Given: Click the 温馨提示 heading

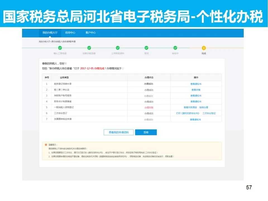Looking at the screenshot, I should 53,145.
